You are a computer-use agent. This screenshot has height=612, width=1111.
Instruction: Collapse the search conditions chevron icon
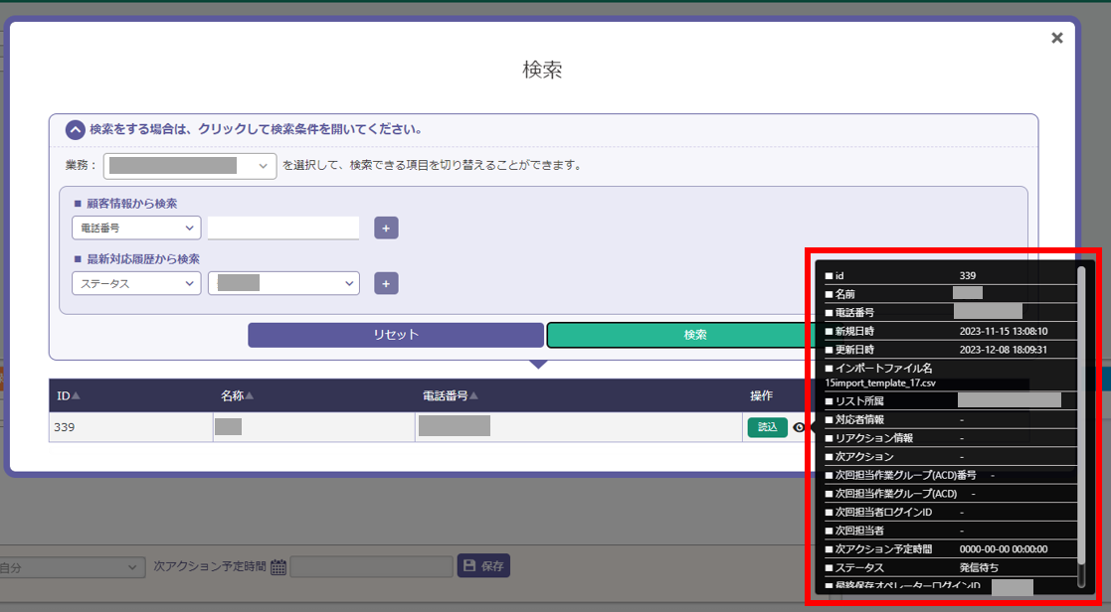[x=75, y=129]
